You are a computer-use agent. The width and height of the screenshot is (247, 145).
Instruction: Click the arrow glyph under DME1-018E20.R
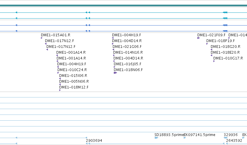point(211,55)
